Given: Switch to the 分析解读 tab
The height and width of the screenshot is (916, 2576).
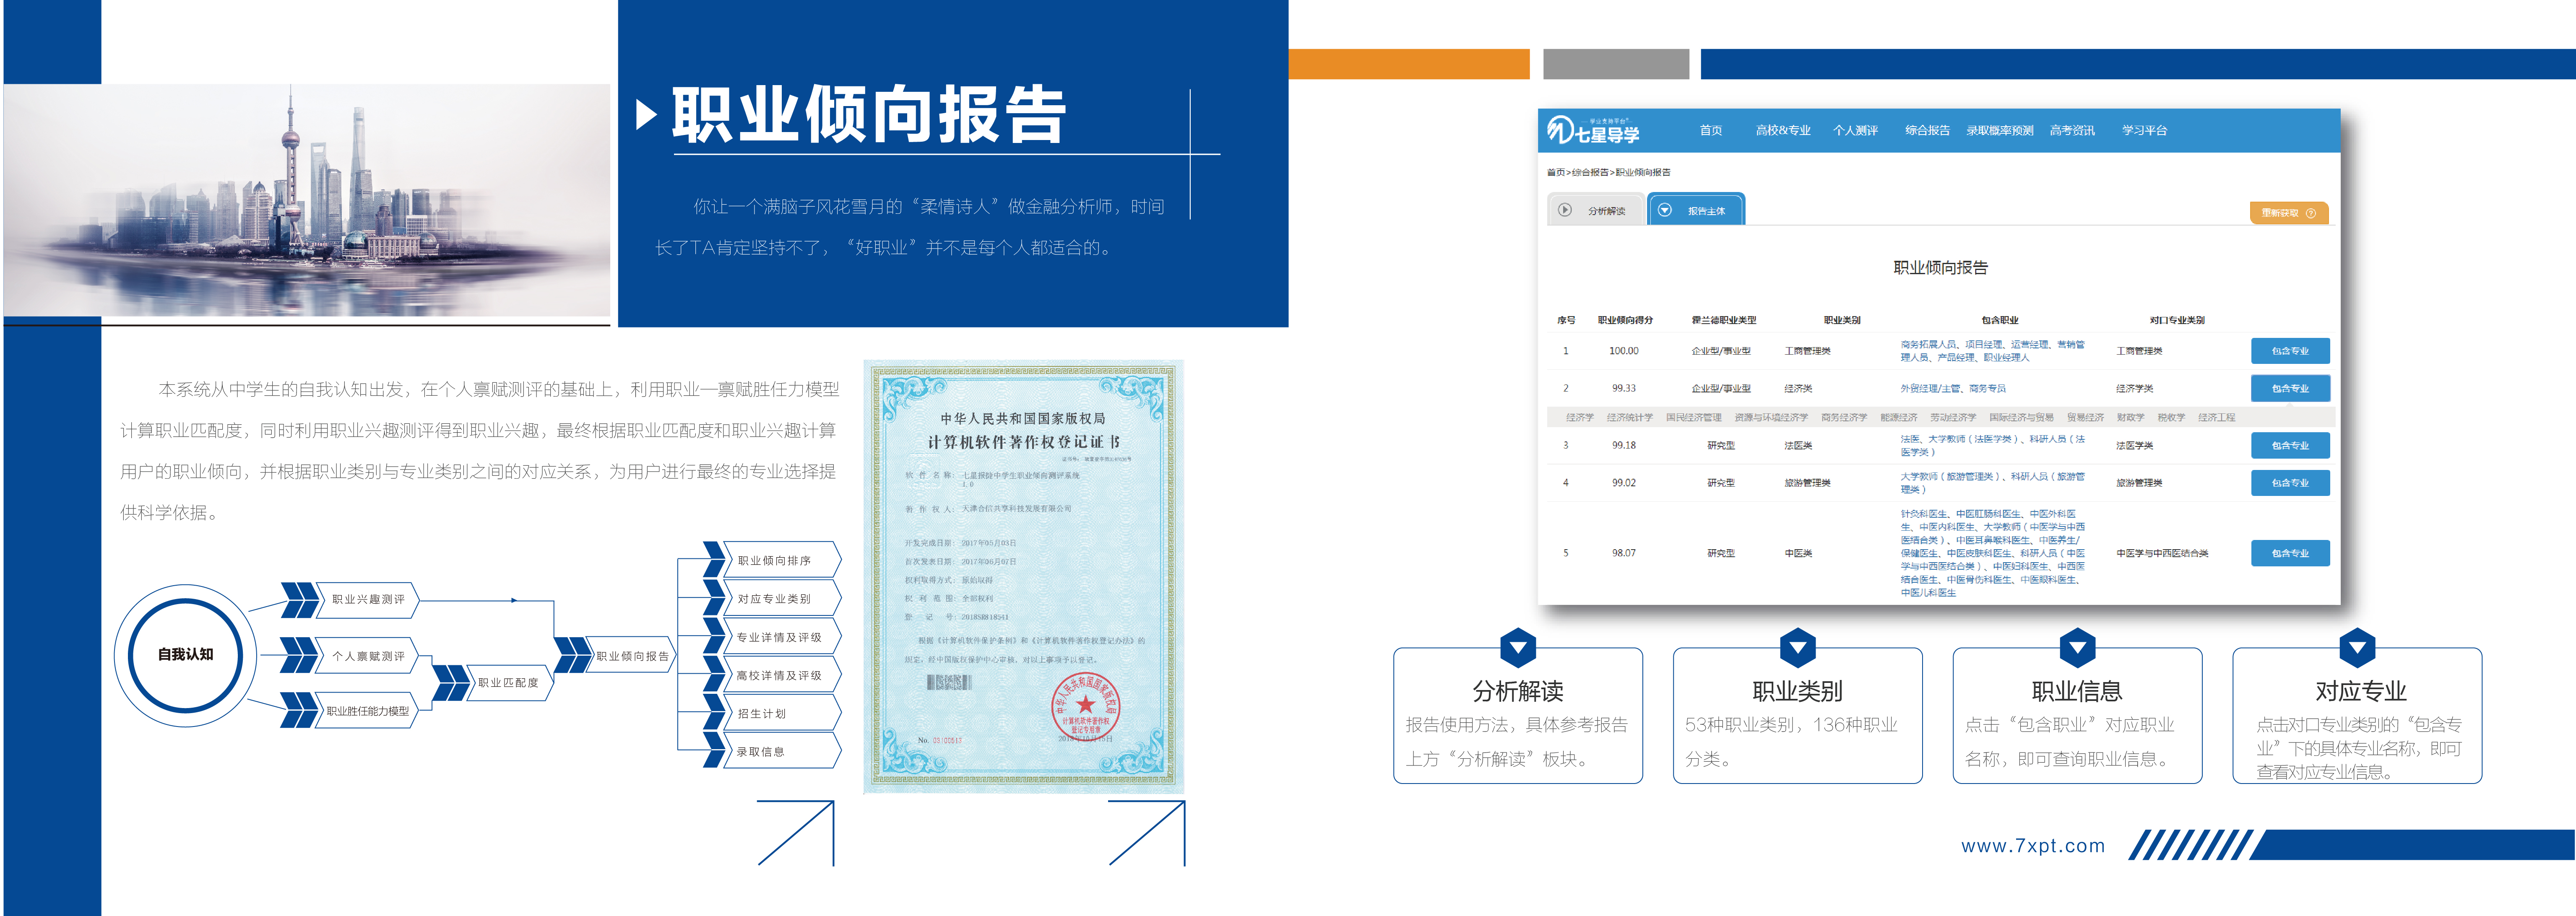Looking at the screenshot, I should (1596, 210).
